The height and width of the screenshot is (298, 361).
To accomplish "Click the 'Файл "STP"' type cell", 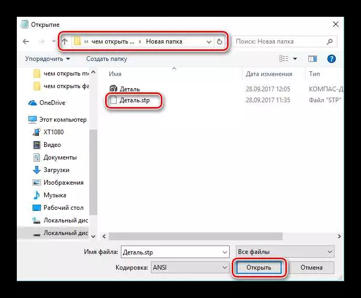I will pyautogui.click(x=325, y=100).
